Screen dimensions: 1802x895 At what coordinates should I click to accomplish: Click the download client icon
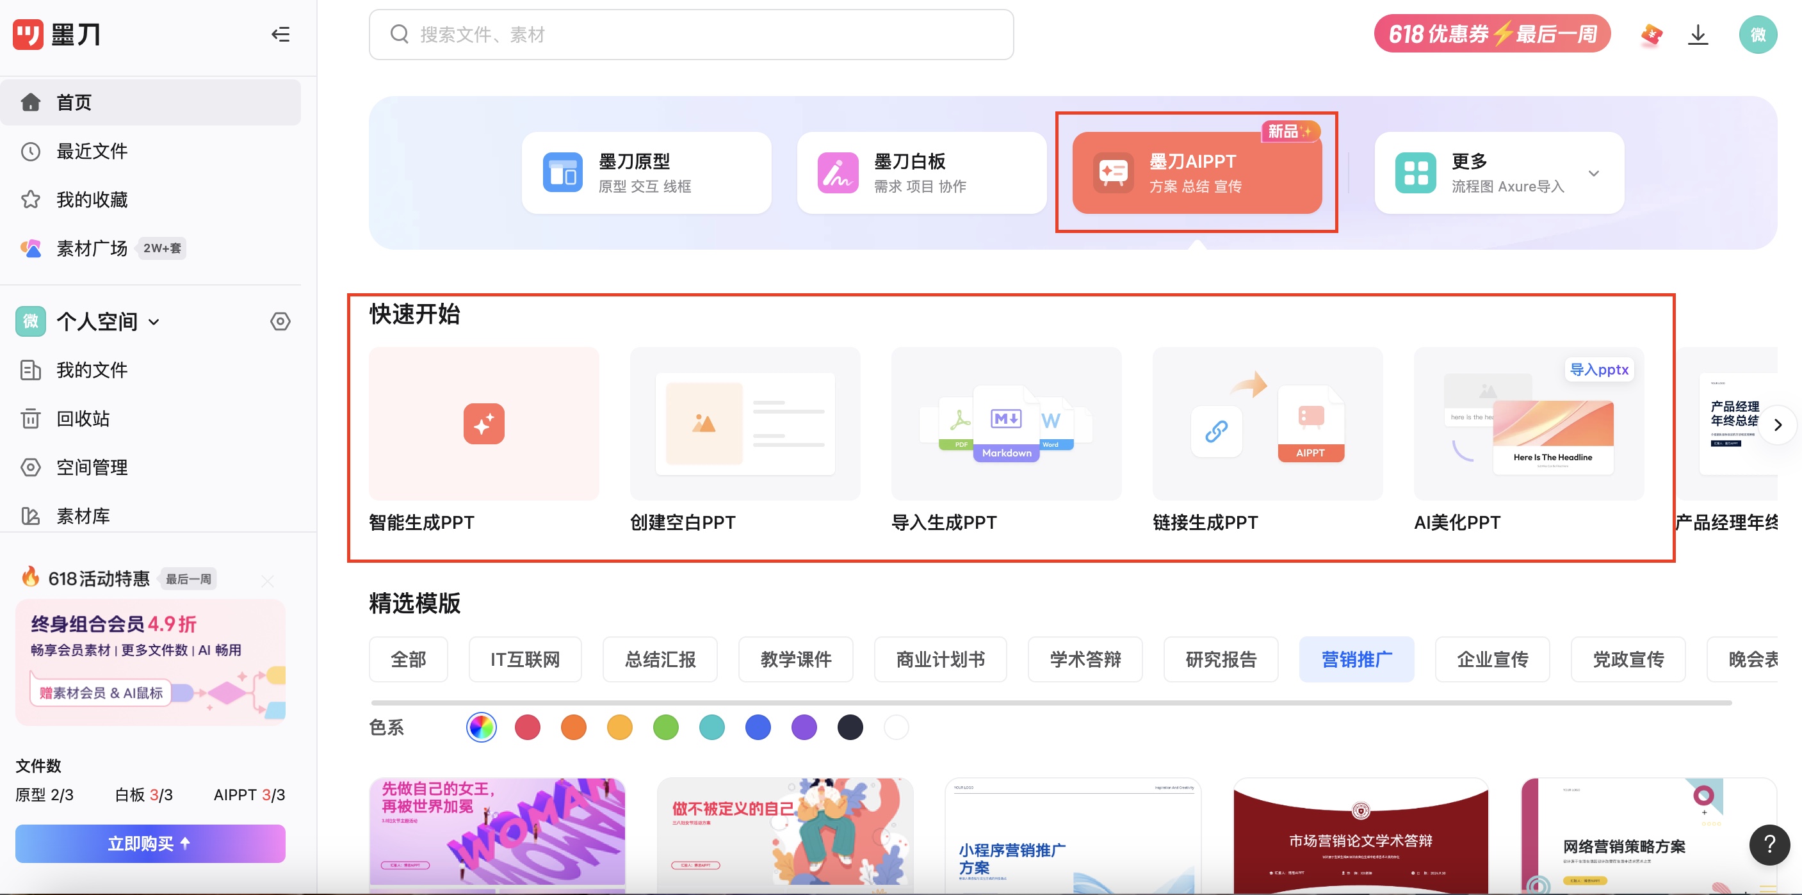coord(1698,35)
